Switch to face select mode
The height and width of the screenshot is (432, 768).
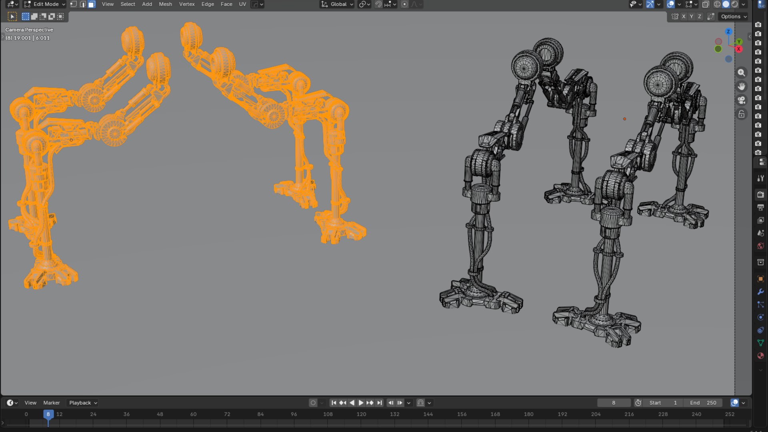point(92,4)
